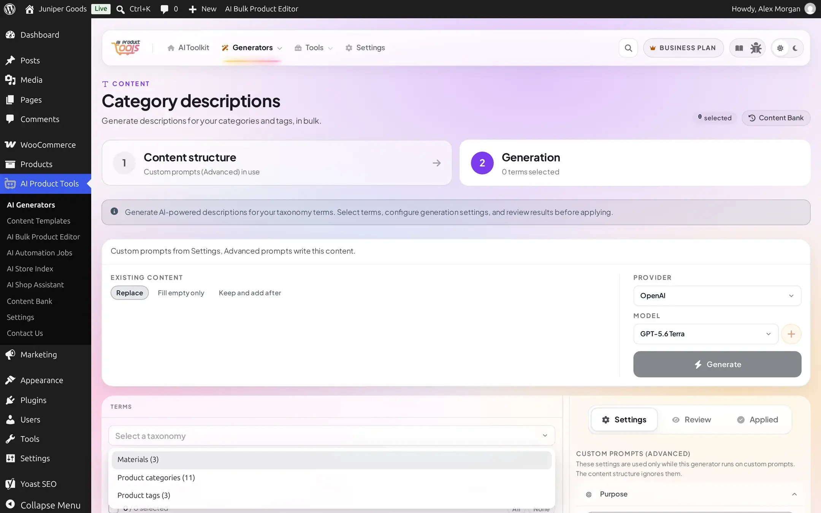Select the Settings tab in right panel
821x513 pixels.
(x=624, y=420)
